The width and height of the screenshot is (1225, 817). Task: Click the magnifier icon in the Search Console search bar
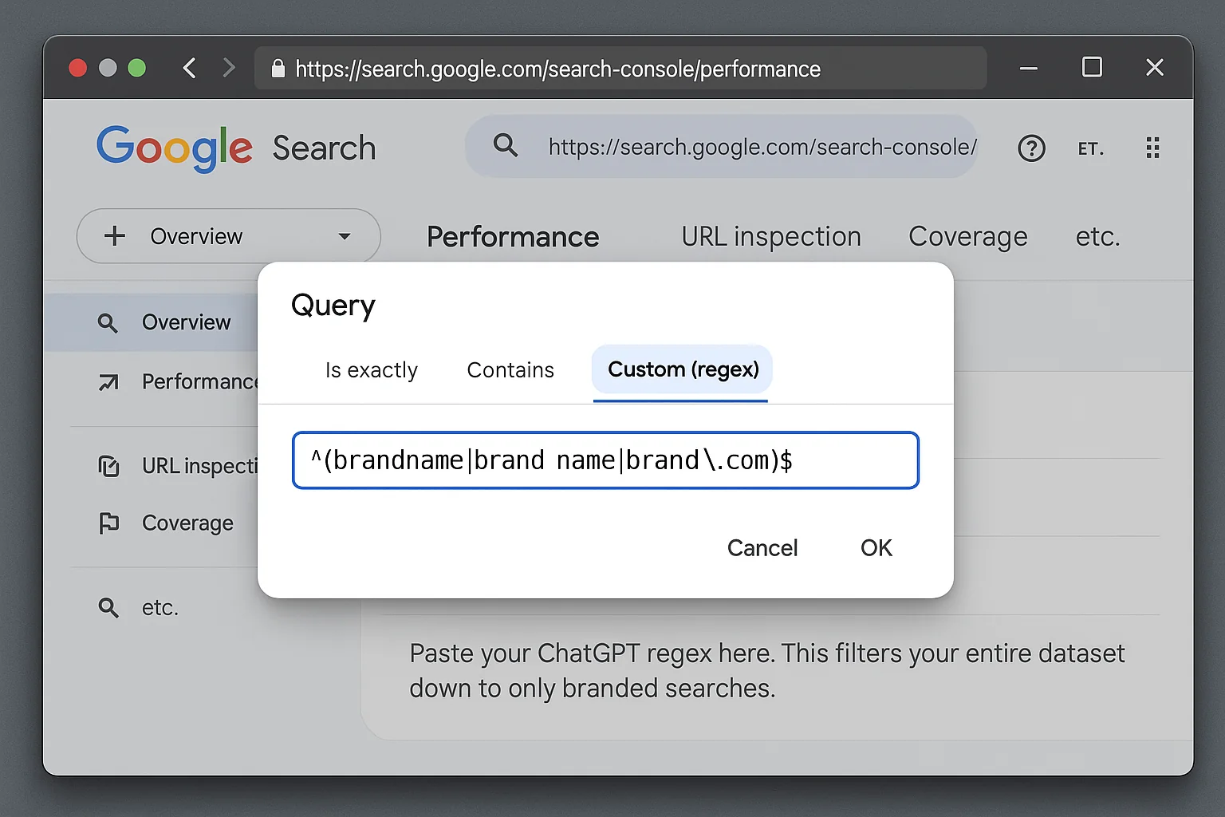(506, 146)
